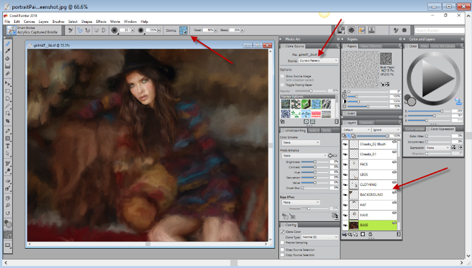Click the brush opacity preview circle icon

click(x=141, y=30)
